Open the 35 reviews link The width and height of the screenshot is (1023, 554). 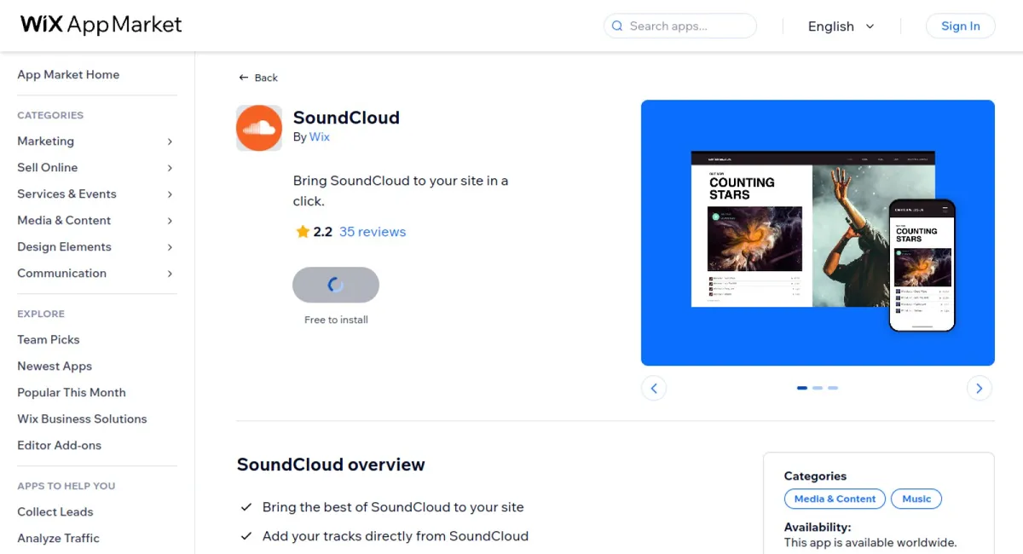point(373,232)
